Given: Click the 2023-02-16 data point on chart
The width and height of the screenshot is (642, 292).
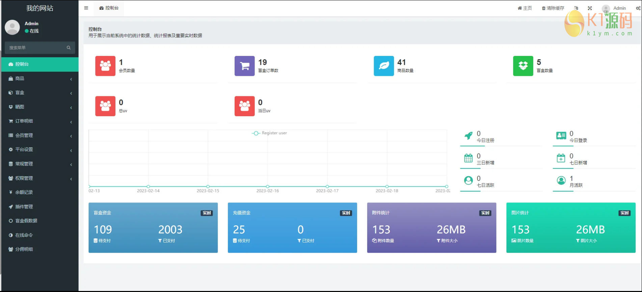Looking at the screenshot, I should [268, 186].
